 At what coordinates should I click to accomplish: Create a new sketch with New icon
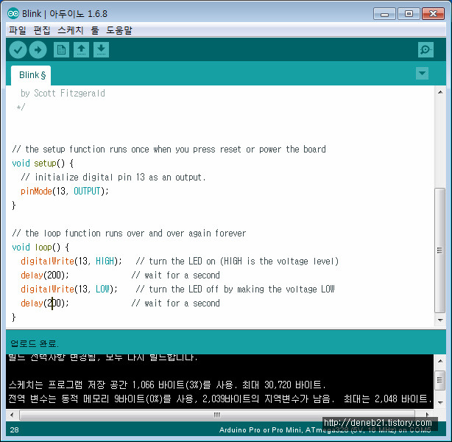tap(61, 50)
